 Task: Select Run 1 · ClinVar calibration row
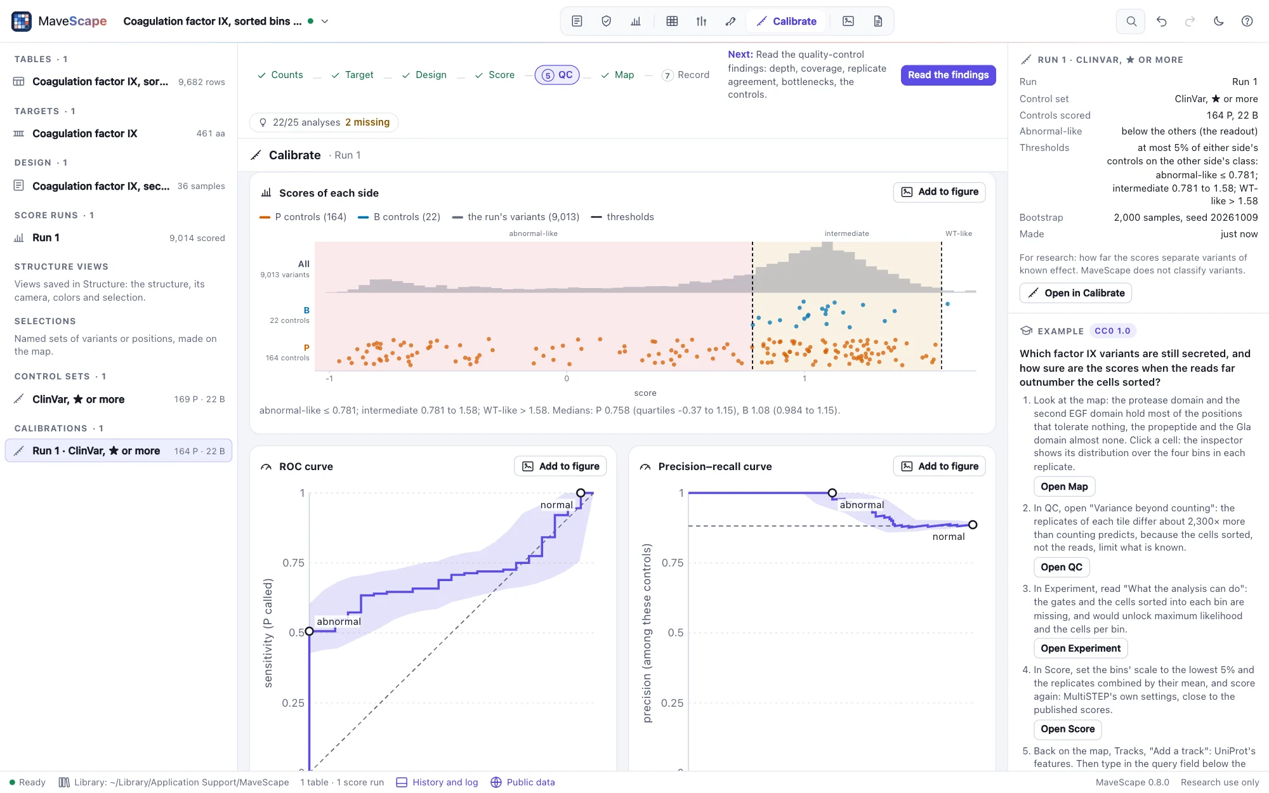tap(119, 451)
